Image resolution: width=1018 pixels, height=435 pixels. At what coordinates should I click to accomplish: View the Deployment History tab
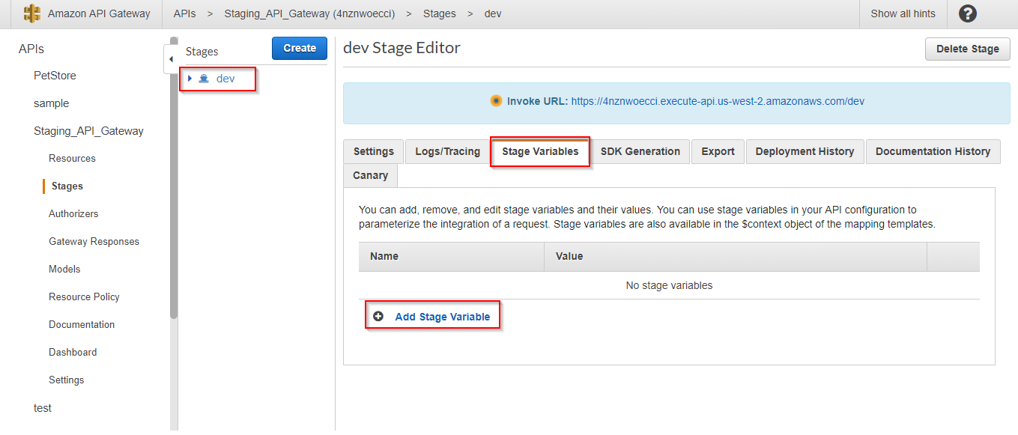click(805, 151)
